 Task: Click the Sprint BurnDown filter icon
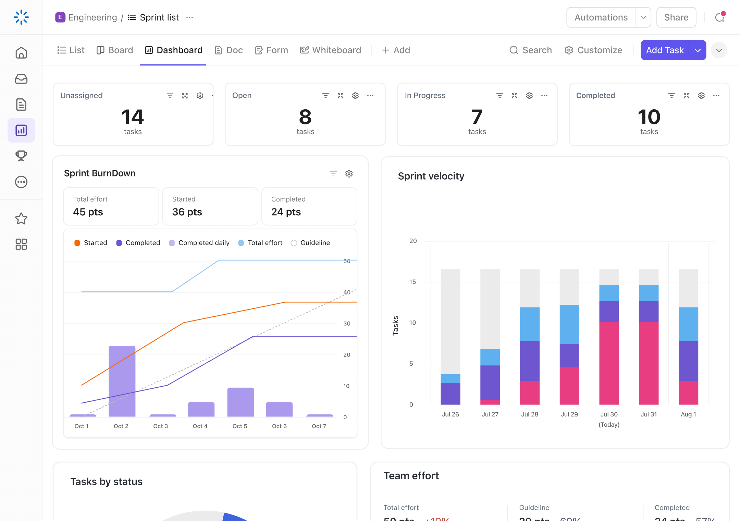pos(333,174)
